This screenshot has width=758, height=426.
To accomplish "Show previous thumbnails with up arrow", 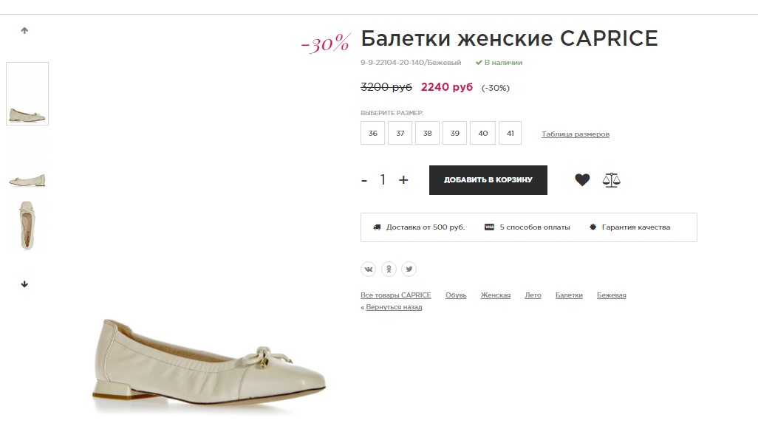I will coord(24,30).
